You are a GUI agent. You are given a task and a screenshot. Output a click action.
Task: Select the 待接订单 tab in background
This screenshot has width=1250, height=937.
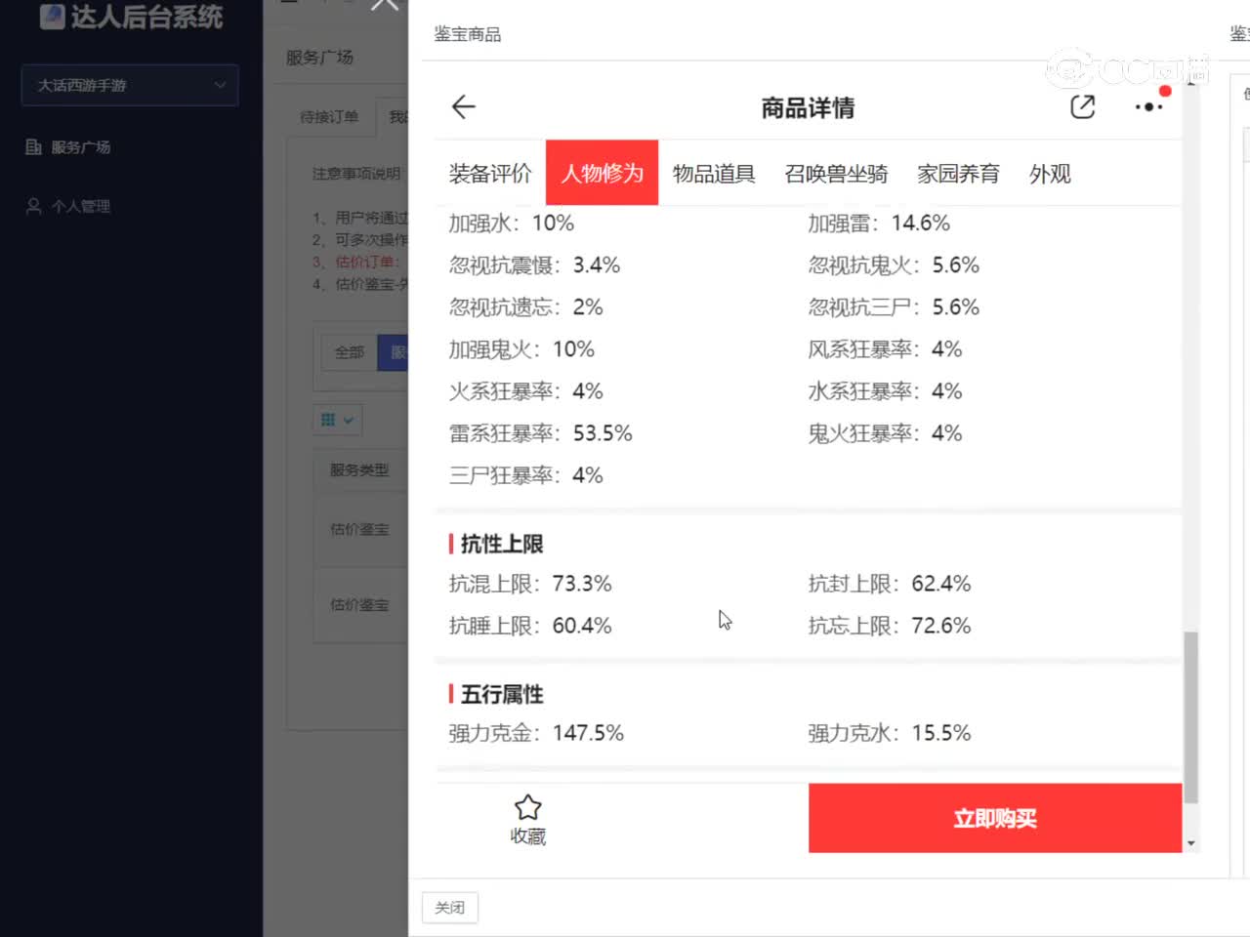[x=329, y=117]
